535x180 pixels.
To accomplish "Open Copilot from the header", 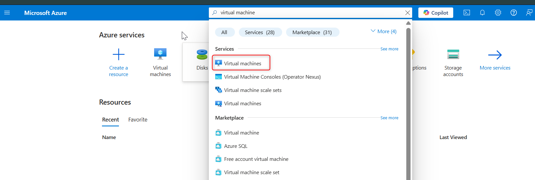I will click(436, 13).
